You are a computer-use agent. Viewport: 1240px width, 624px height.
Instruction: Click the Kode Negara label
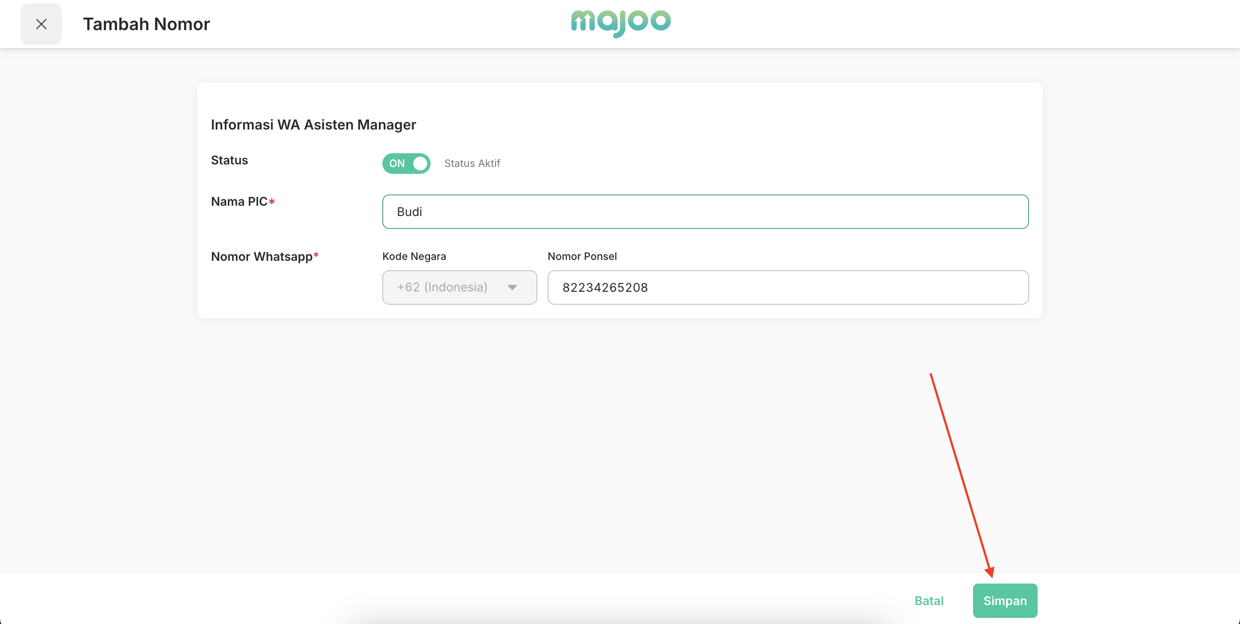414,256
